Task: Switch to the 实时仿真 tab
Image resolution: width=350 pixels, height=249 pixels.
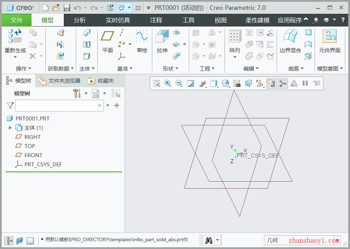Action: pyautogui.click(x=118, y=20)
